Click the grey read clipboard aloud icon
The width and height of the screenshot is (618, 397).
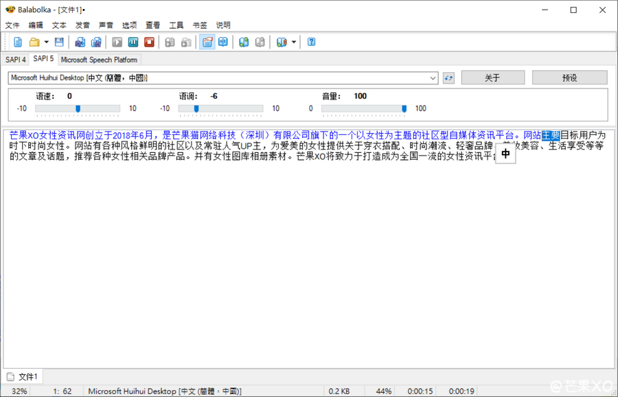point(186,42)
